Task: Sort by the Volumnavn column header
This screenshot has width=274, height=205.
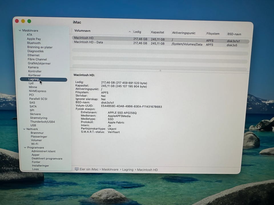Action: [82, 31]
